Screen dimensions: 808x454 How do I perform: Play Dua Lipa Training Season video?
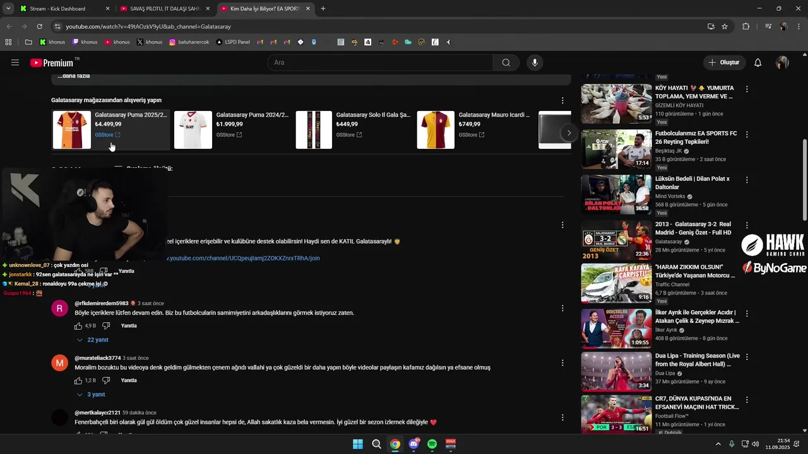(x=616, y=372)
